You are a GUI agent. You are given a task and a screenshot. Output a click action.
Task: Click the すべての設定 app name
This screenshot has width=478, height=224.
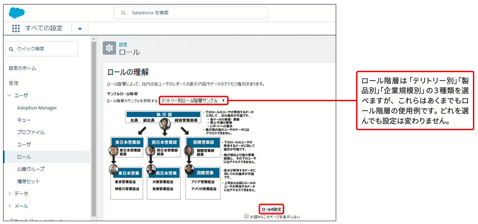coord(44,28)
